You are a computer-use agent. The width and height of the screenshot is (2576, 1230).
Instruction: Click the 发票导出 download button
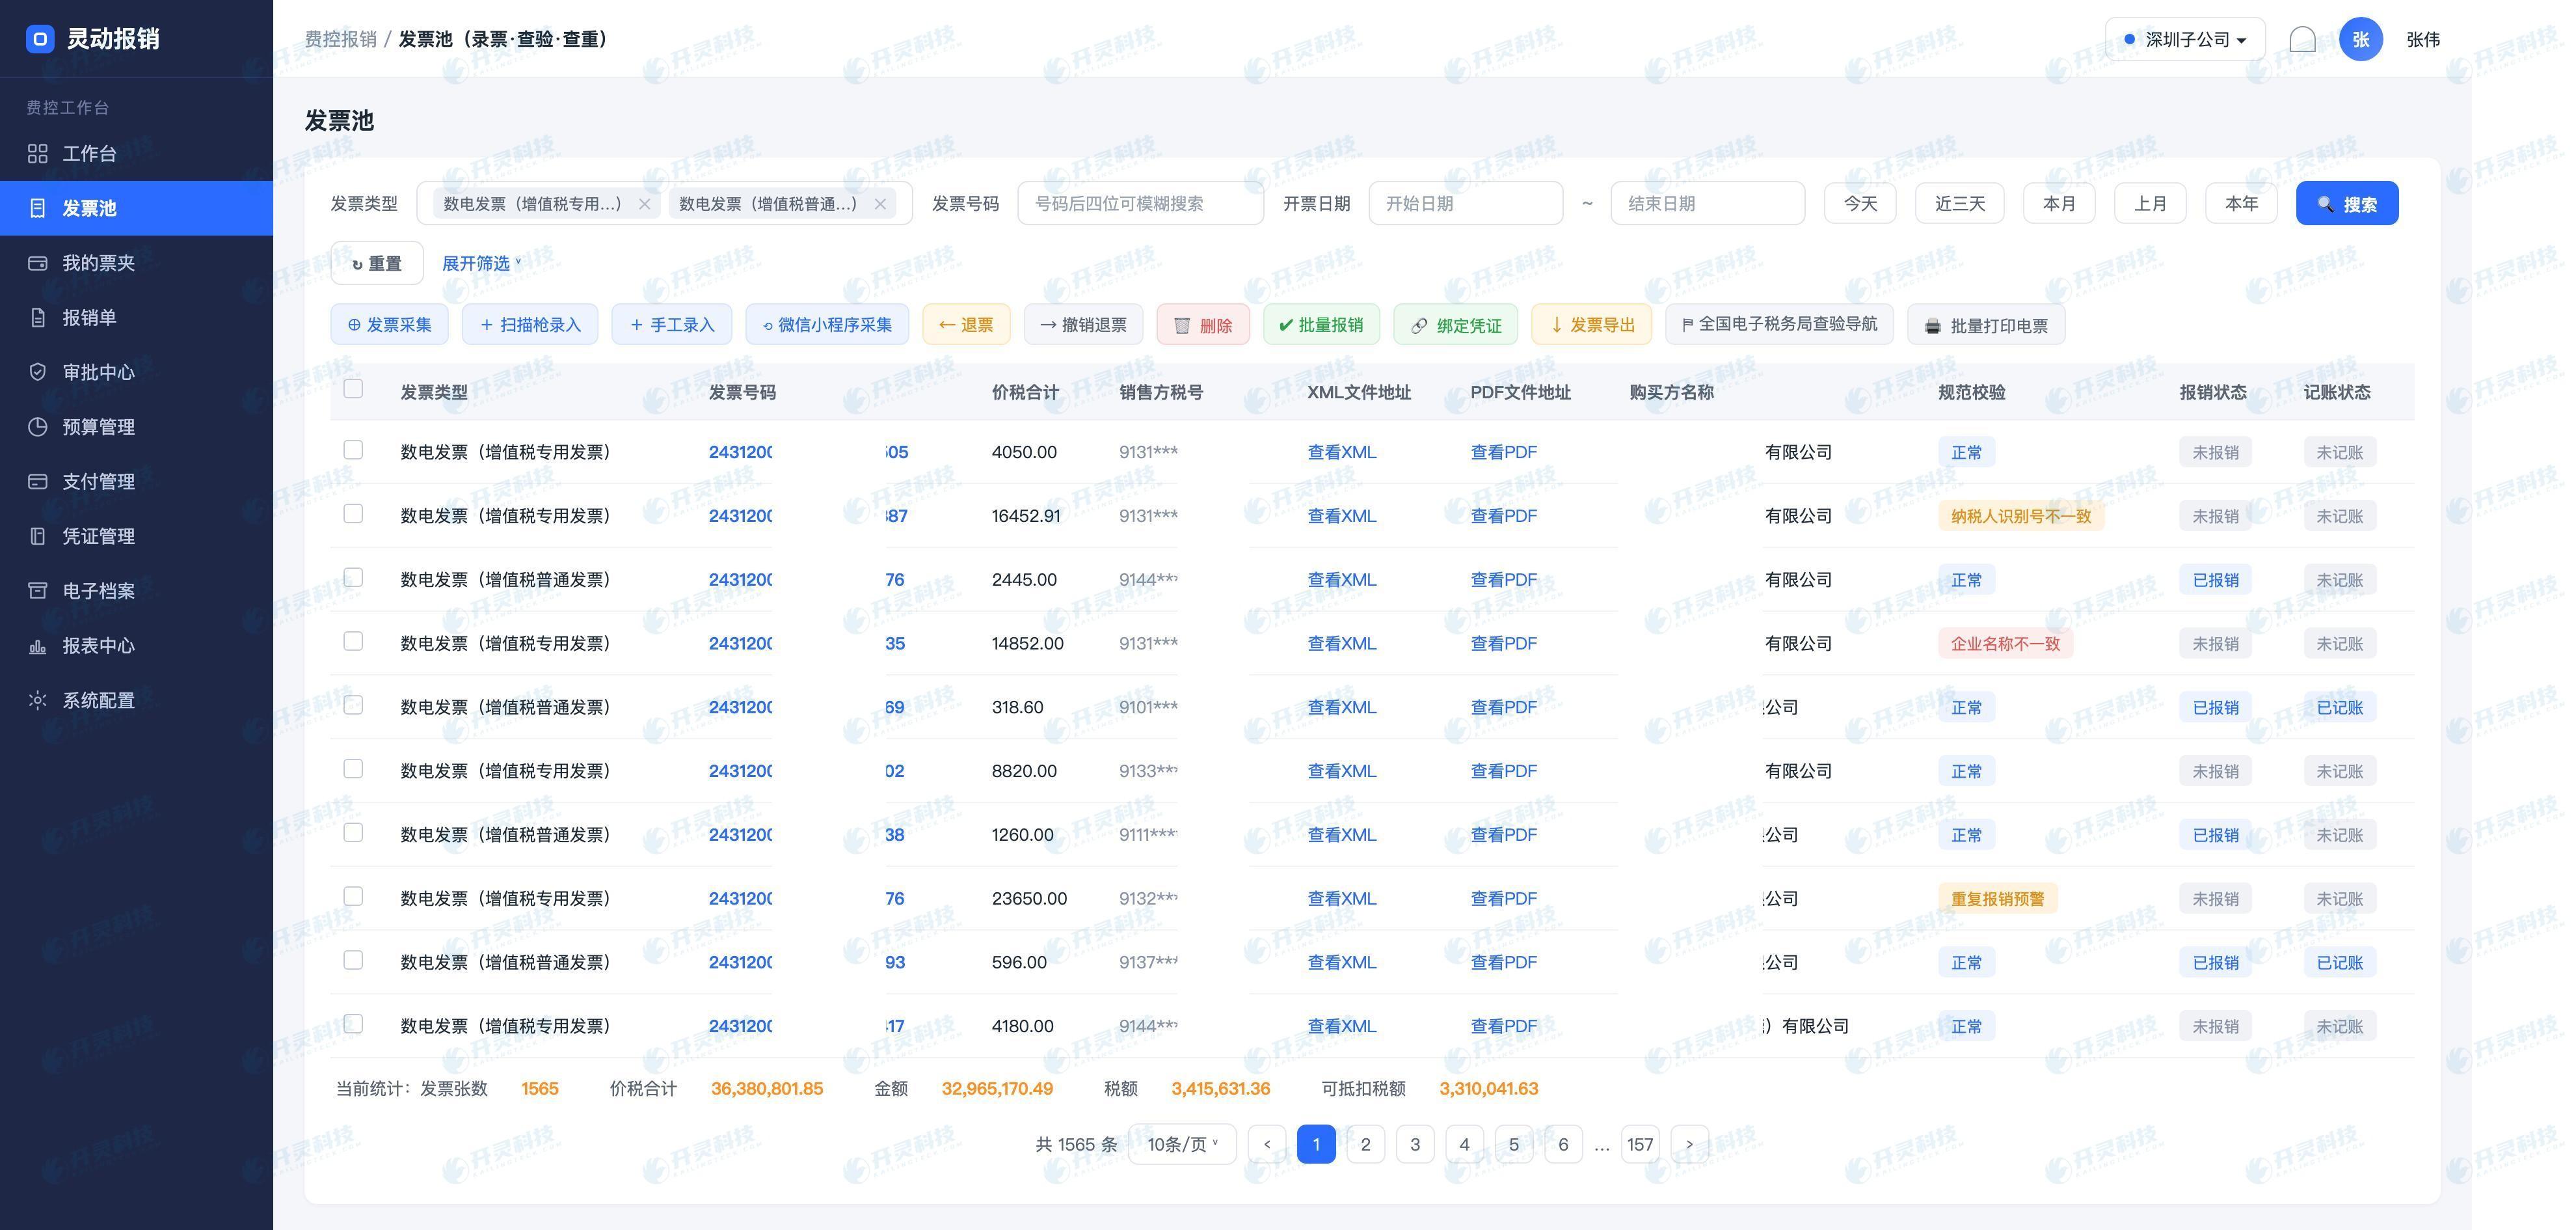pos(1592,324)
